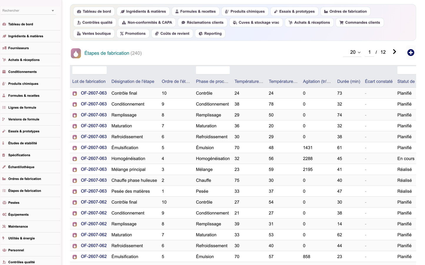Sort by Agitation column header

317,81
